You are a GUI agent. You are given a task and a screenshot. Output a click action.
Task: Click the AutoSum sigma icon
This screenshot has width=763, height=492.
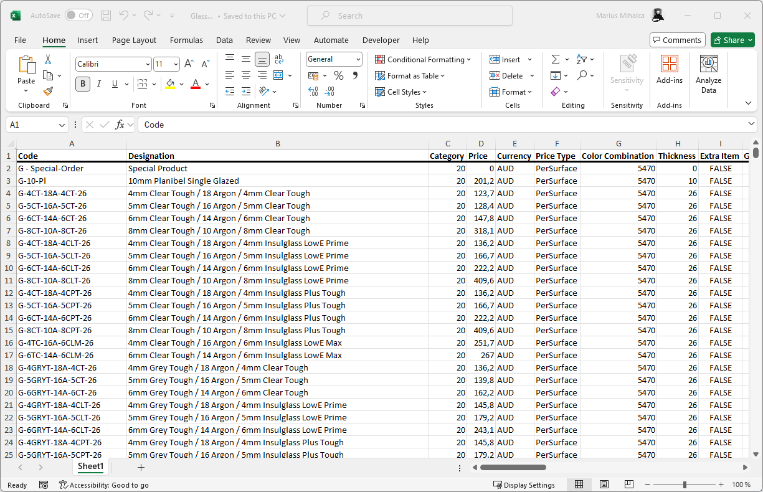pos(555,60)
